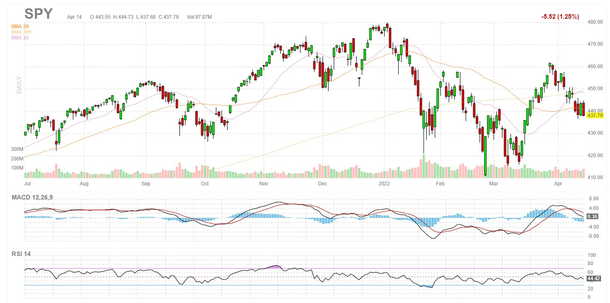Click the positive 4.00 MACD axis label
The image size is (610, 303).
pos(593,208)
